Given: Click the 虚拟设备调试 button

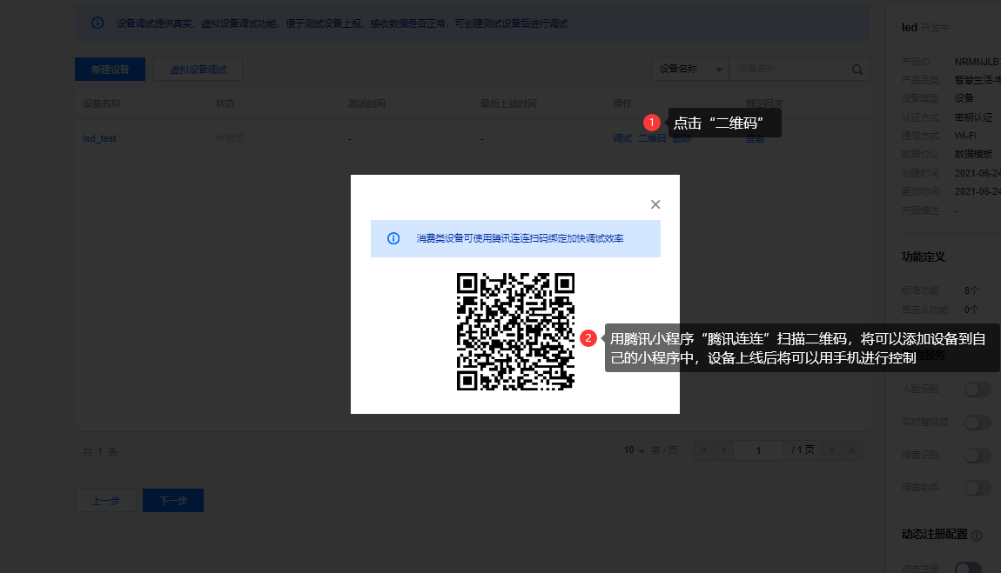Looking at the screenshot, I should tap(198, 69).
